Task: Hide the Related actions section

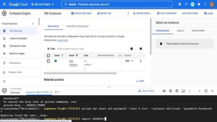Action: [140, 81]
